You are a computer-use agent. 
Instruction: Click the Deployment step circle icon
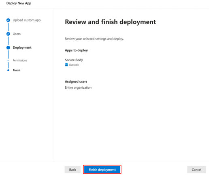tap(8, 47)
